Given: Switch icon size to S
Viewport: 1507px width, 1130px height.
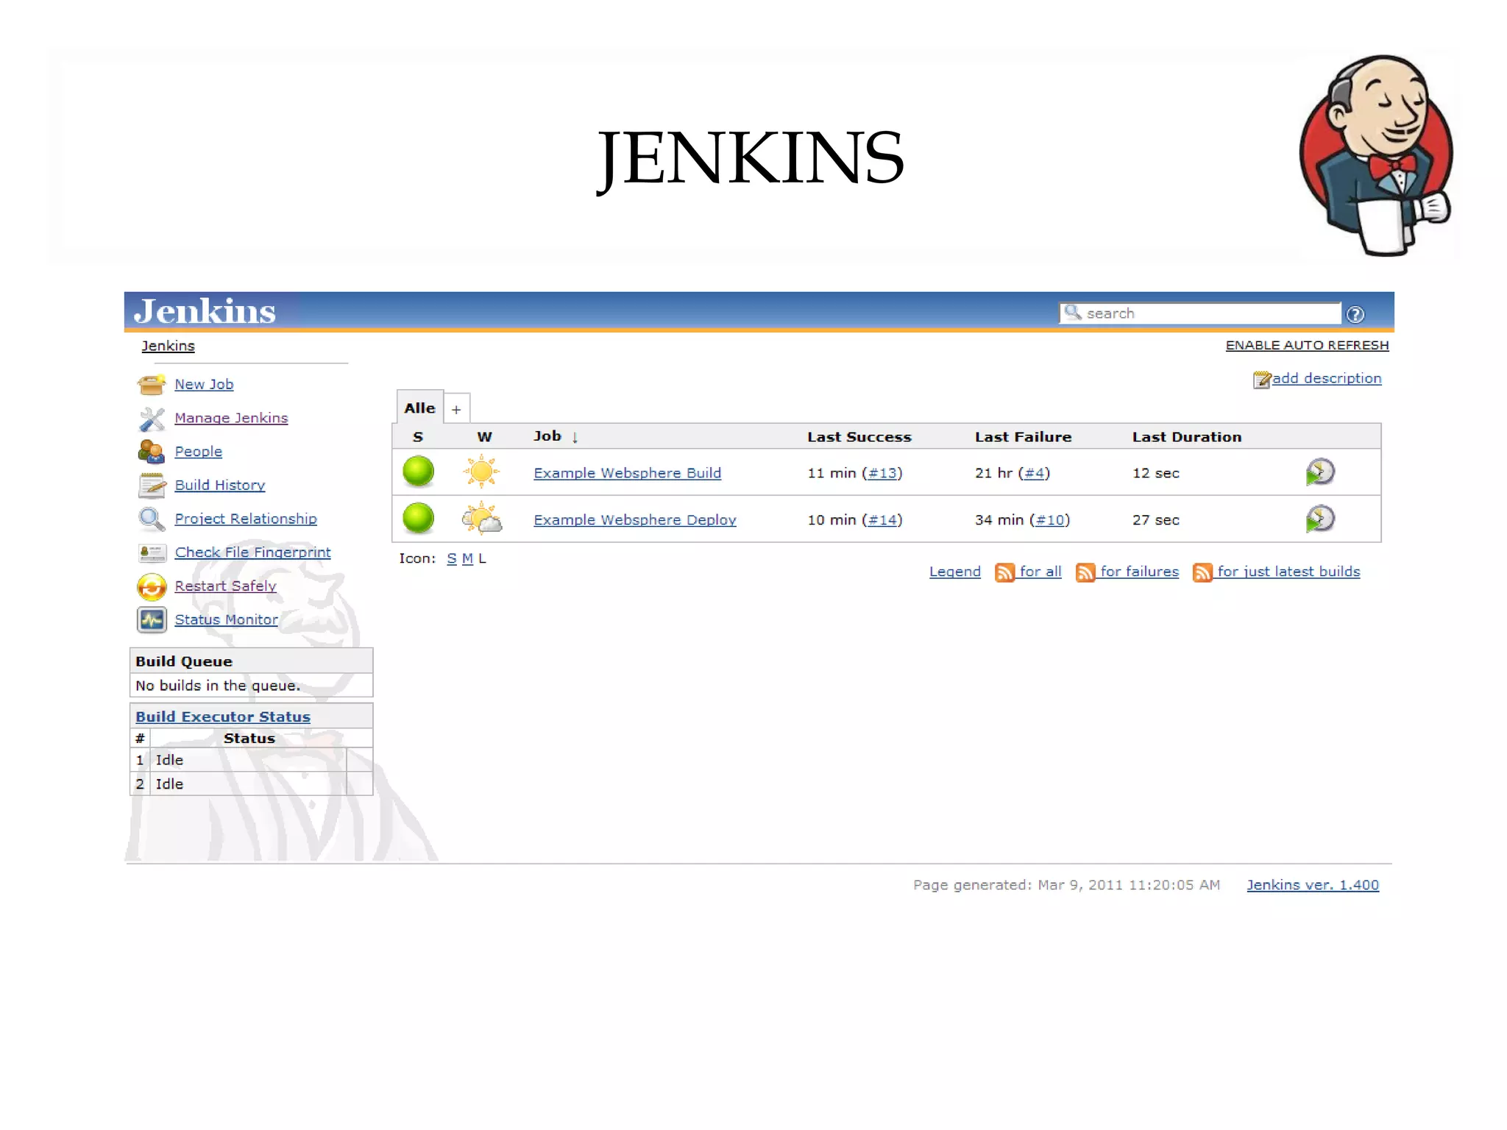Looking at the screenshot, I should (451, 559).
